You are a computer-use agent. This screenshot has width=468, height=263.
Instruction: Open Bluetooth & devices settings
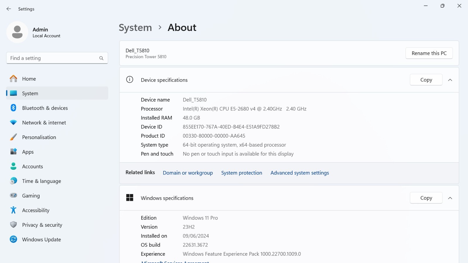pos(57,108)
